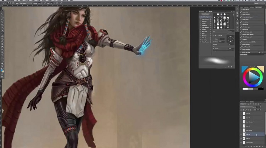Select the Crop tool in left toolbar
The image size is (266, 148).
click(x=2, y=25)
